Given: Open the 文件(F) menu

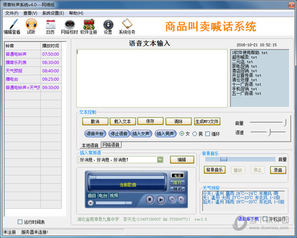Looking at the screenshot, I should point(12,13).
